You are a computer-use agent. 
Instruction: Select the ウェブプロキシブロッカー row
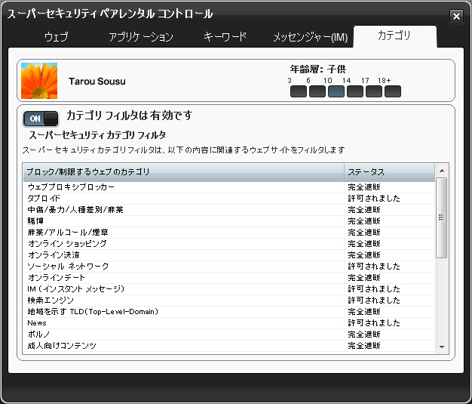(229, 187)
